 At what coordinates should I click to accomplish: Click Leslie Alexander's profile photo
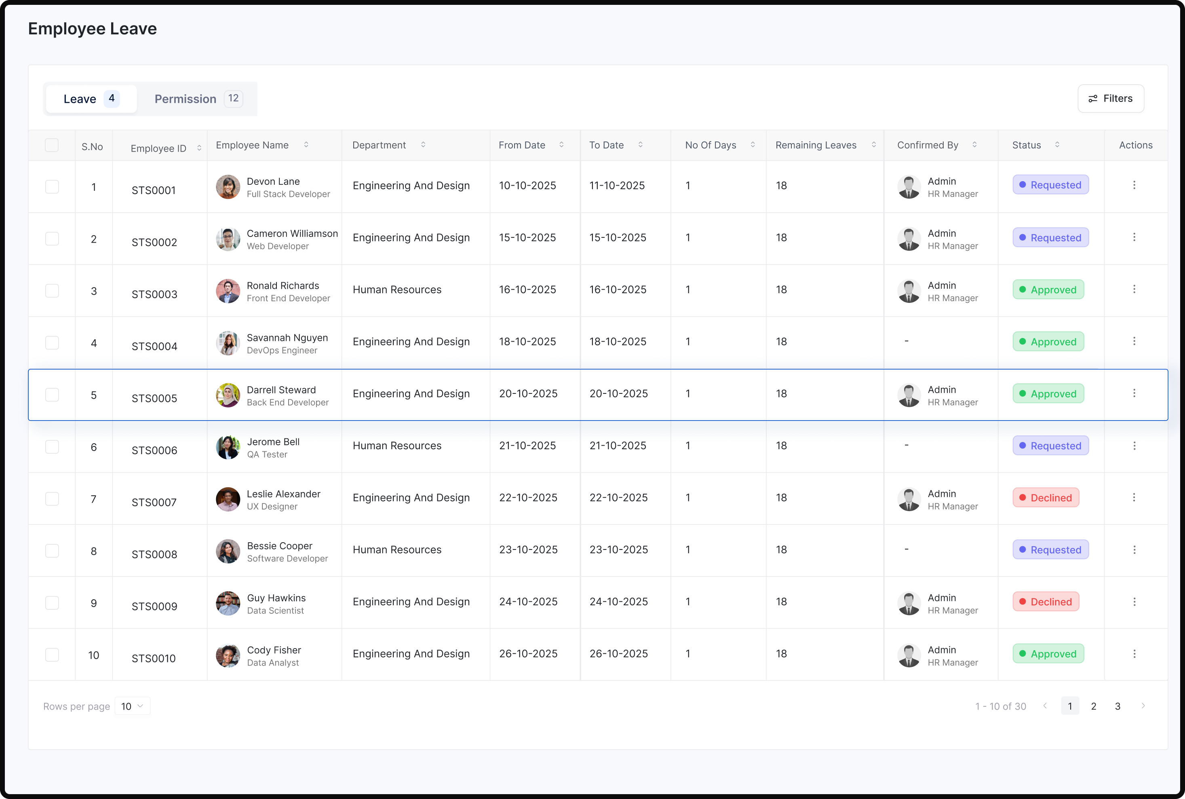tap(228, 499)
